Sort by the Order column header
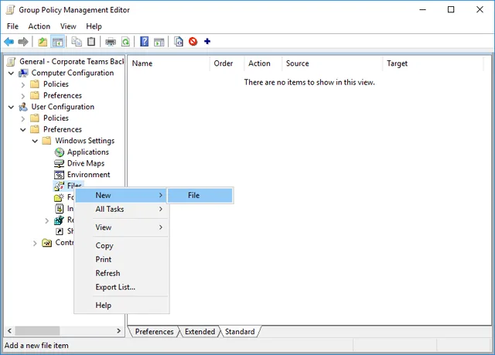Viewport: 495px width, 355px height. [x=227, y=63]
